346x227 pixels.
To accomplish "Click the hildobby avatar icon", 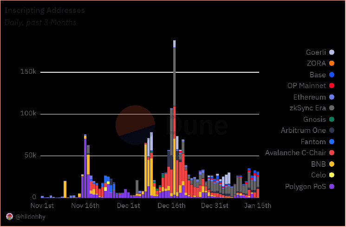I will (9, 217).
